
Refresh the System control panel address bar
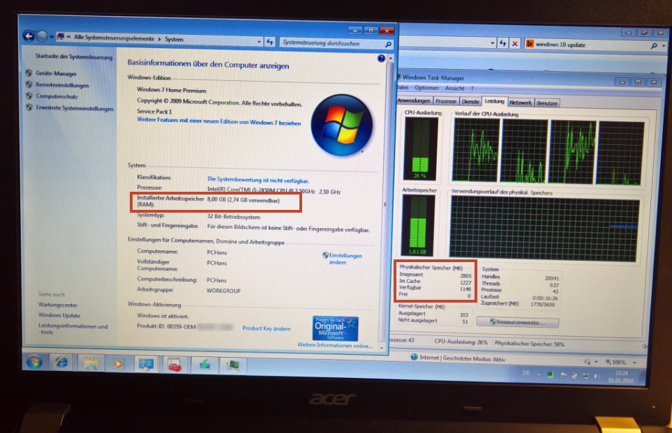point(269,42)
